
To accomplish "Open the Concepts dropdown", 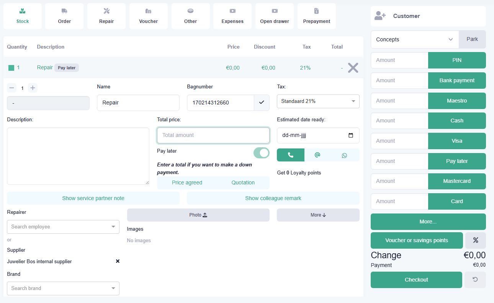I will tap(415, 39).
